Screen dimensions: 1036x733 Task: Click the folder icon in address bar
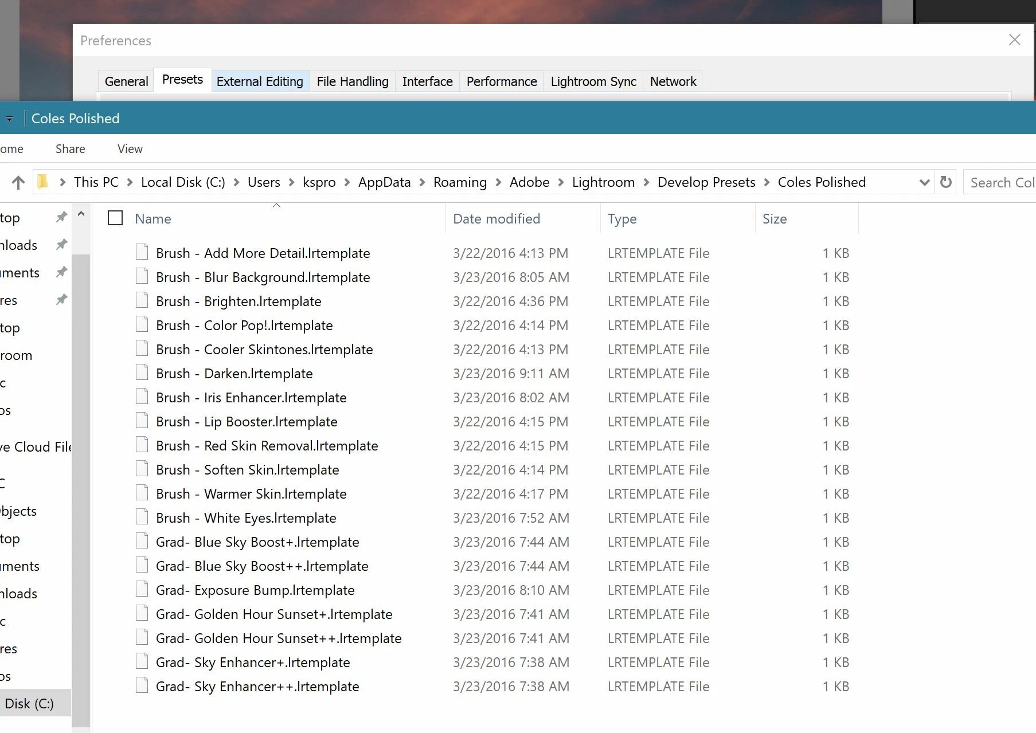pyautogui.click(x=42, y=182)
